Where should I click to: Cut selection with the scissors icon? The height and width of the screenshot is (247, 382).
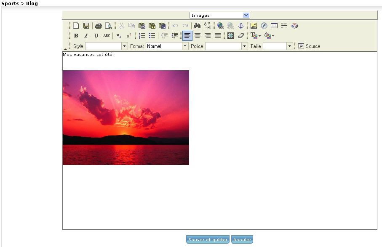[x=121, y=26]
